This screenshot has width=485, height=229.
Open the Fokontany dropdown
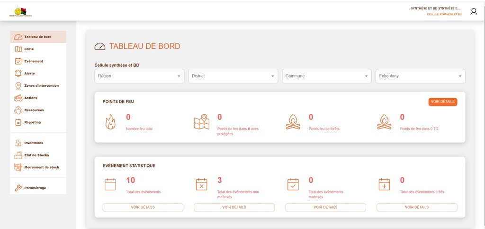420,76
